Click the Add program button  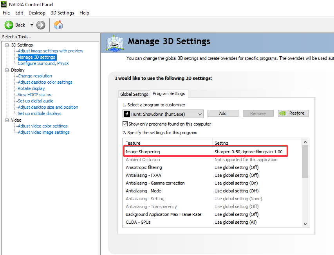(223, 113)
